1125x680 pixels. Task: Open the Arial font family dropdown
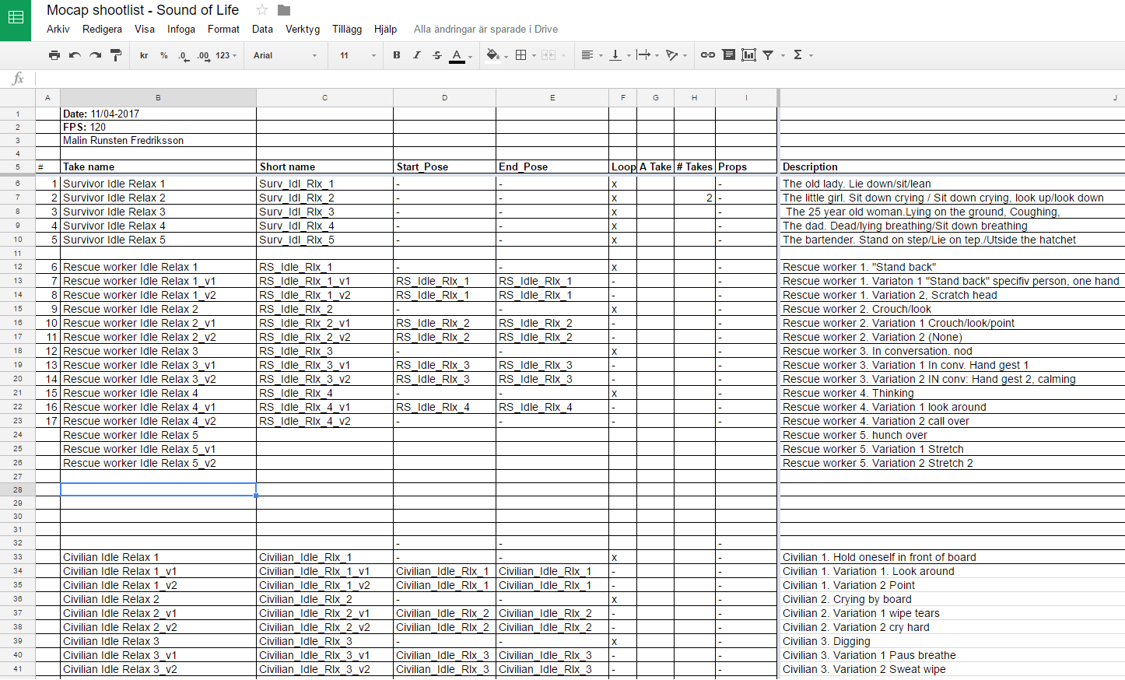coord(285,55)
